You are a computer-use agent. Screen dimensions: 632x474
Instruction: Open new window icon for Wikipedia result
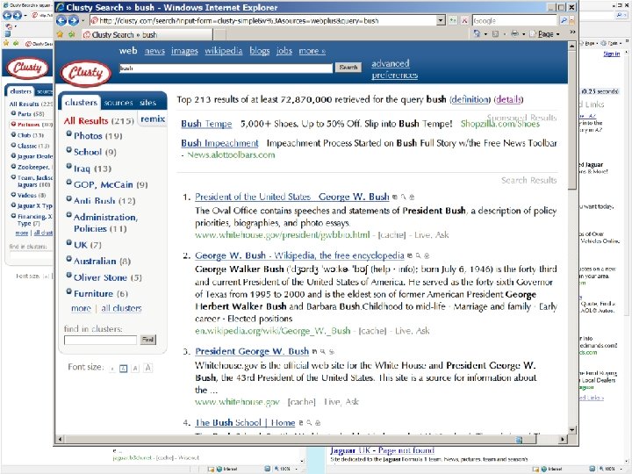coord(410,255)
